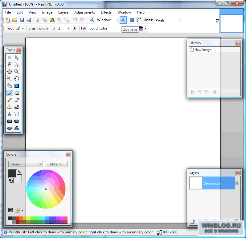Increase brush width with plus button
246x238 pixels.
click(x=75, y=28)
